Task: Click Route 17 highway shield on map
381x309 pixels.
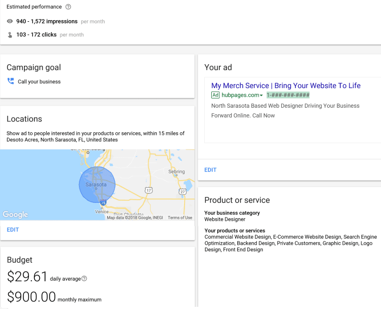Action: pyautogui.click(x=148, y=190)
